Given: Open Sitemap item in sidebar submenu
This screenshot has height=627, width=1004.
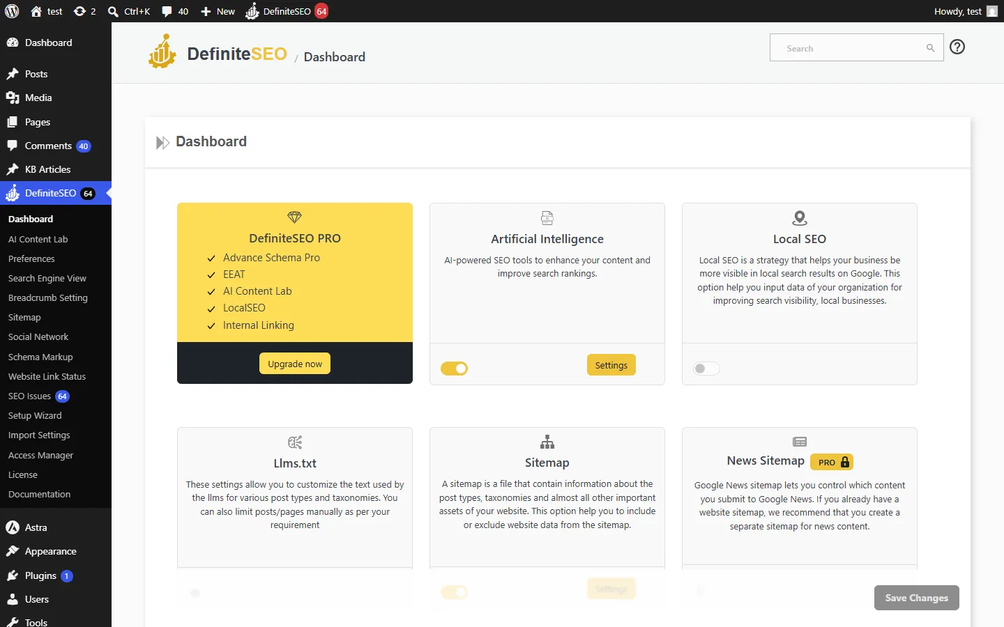Looking at the screenshot, I should coord(24,317).
